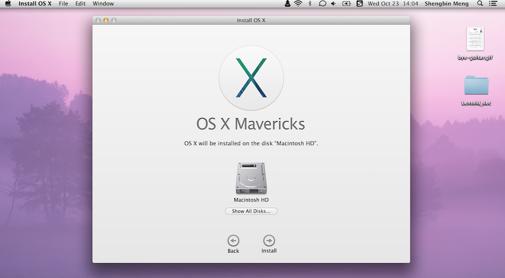
Task: Click the Install OS X window title
Action: 251,20
